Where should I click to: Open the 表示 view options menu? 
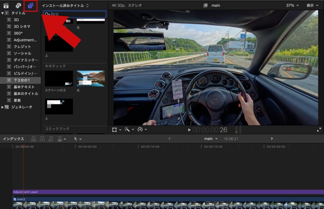tap(312, 5)
